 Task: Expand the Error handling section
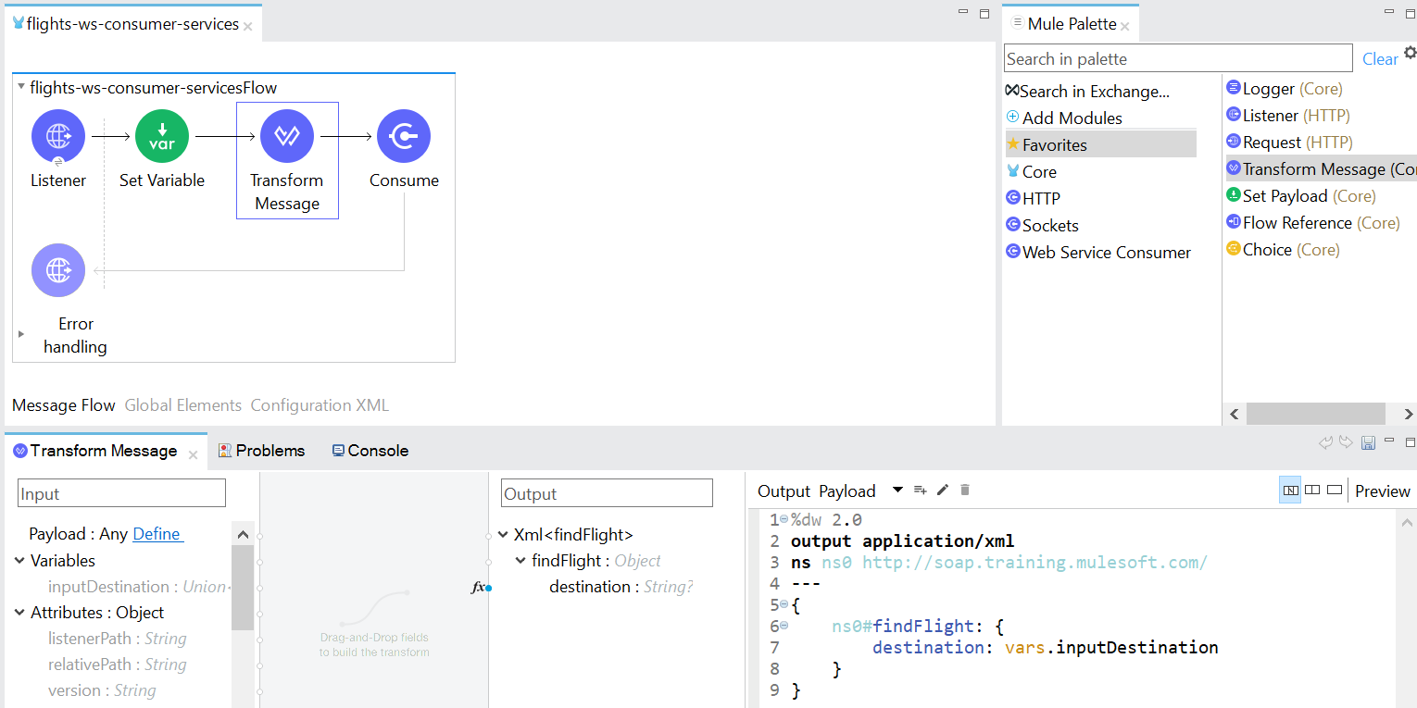tap(20, 335)
